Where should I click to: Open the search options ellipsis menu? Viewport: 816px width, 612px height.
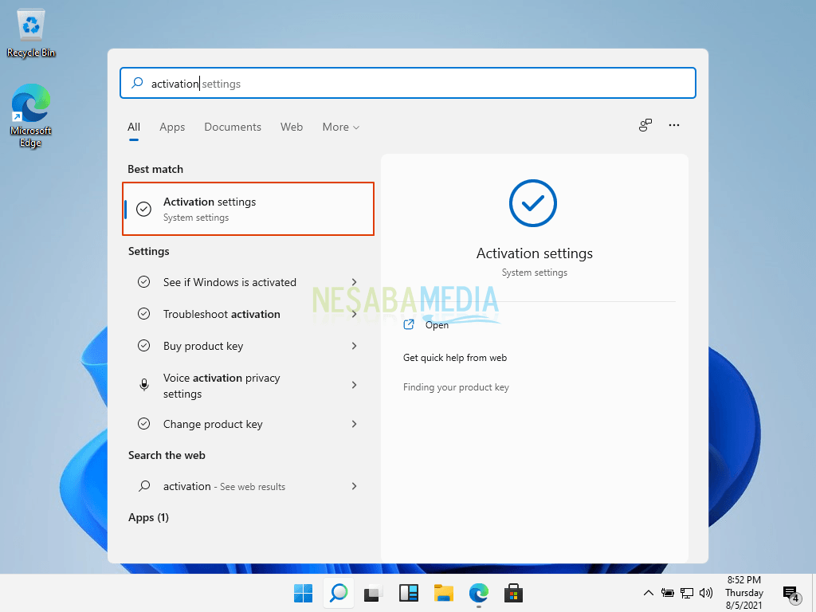click(674, 125)
